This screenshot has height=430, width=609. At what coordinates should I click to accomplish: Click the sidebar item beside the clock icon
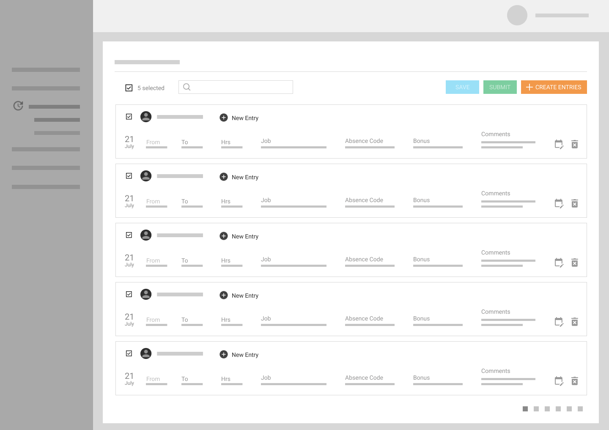54,107
